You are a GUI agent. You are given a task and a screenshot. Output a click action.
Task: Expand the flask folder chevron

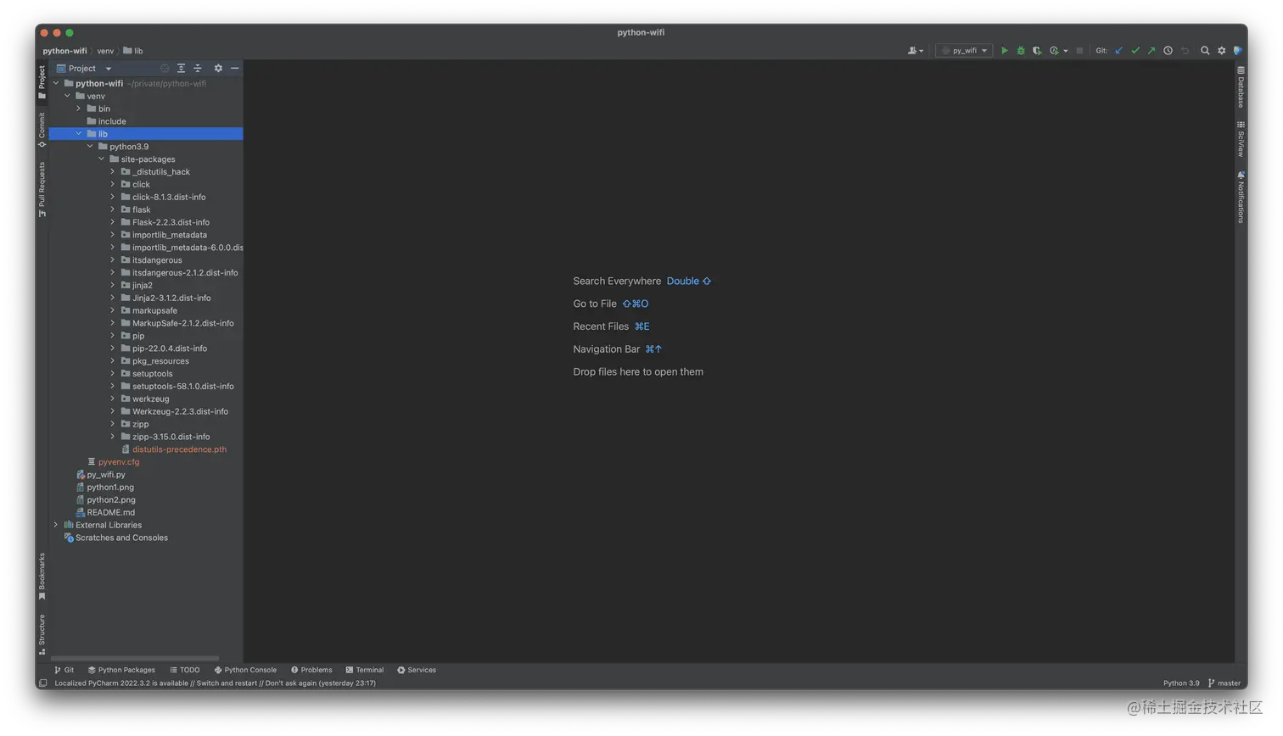click(x=112, y=209)
